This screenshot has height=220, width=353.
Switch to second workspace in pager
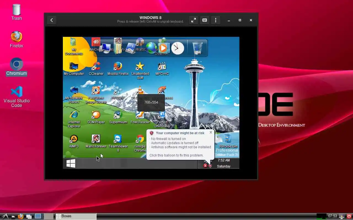coord(49,216)
